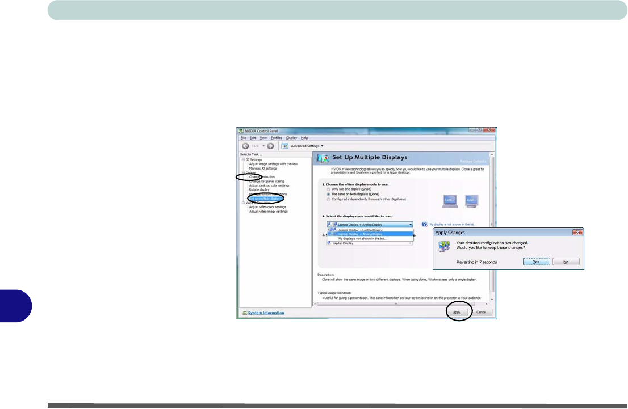Open the File menu
628x409 pixels.
pyautogui.click(x=243, y=138)
